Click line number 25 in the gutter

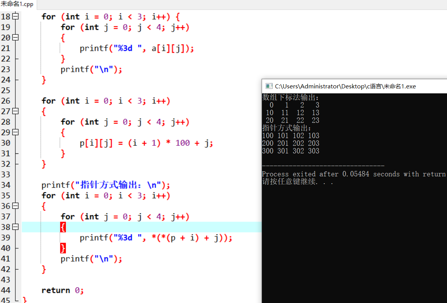[5, 91]
